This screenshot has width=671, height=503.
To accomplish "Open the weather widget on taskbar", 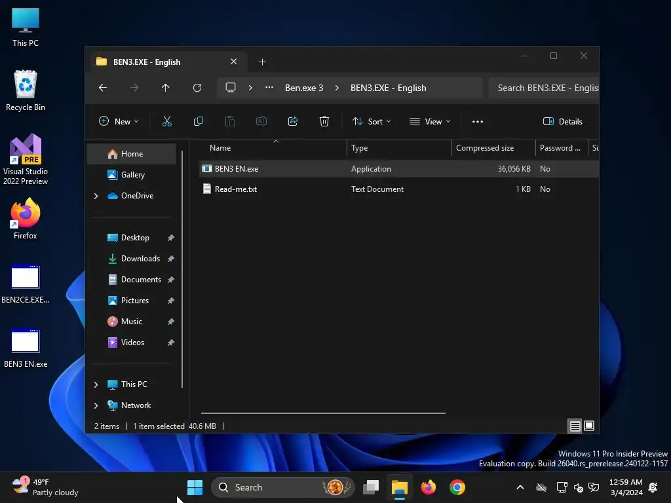I will pos(45,487).
